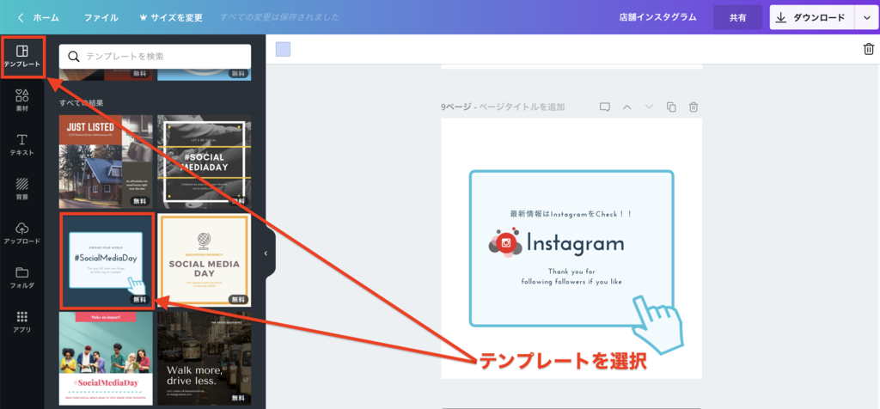Screen dimensions: 880x409
Task: Click the search magnifier icon
Action: [x=74, y=56]
